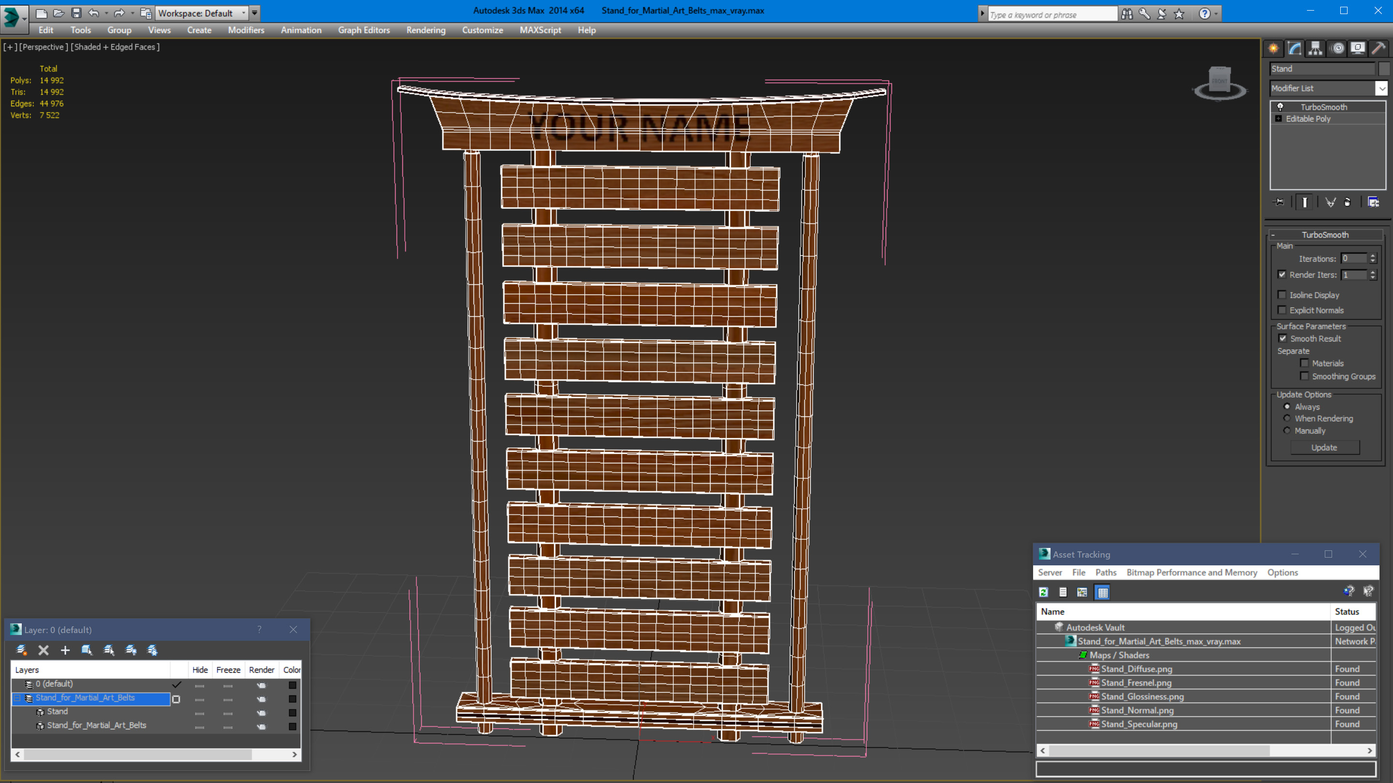Click object color swatch next to Stand name
The height and width of the screenshot is (783, 1393).
[1384, 69]
